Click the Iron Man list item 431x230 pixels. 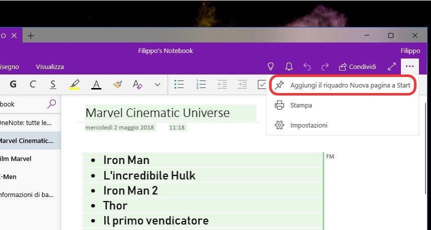tap(126, 160)
